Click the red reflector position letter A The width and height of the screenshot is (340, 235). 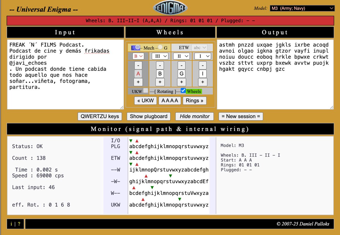138,74
